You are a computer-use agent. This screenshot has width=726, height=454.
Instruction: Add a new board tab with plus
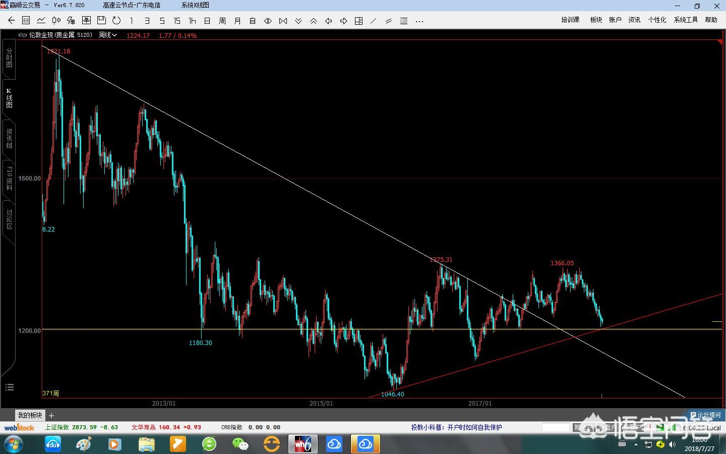51,416
